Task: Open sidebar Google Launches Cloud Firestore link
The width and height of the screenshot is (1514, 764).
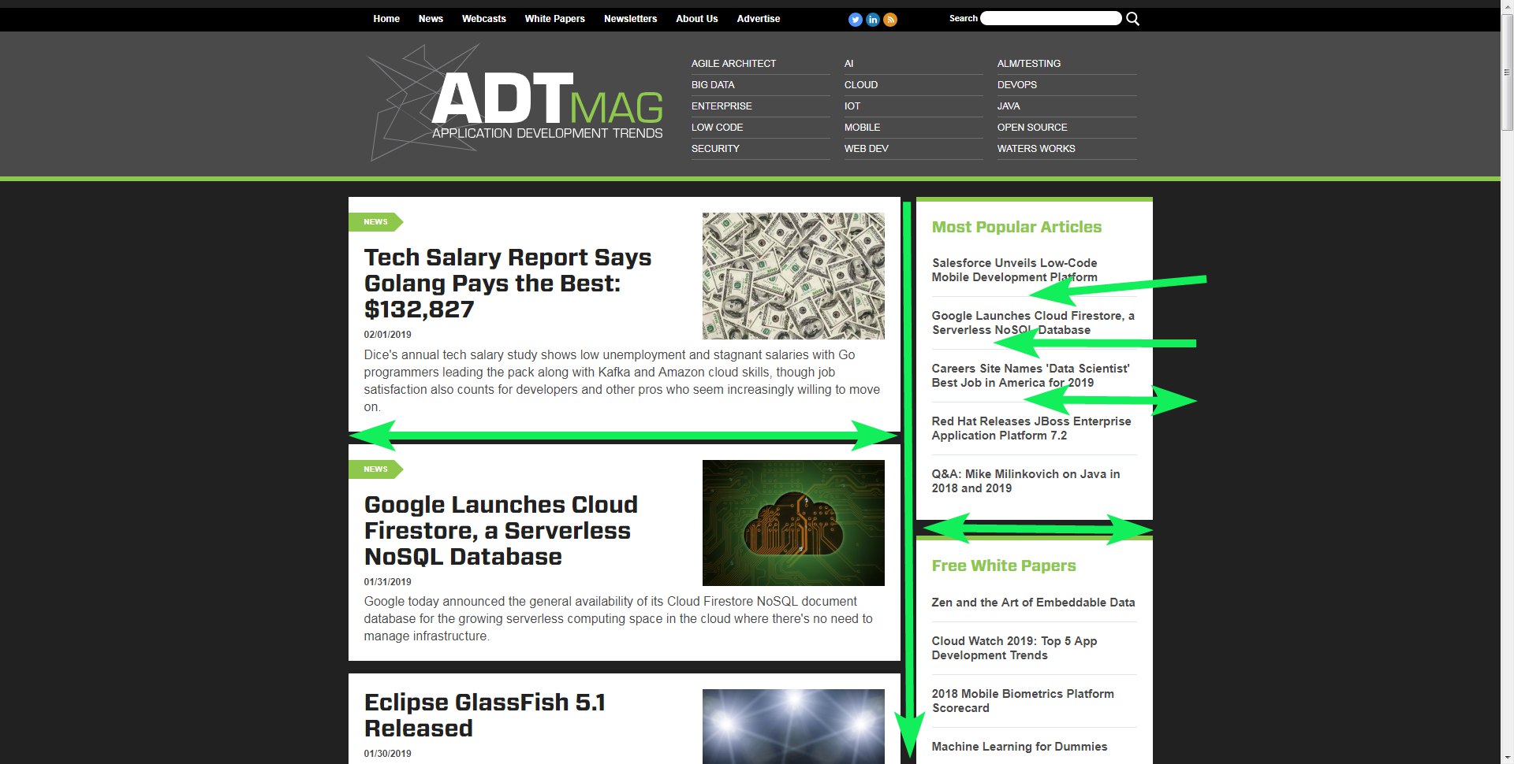Action: (x=1033, y=323)
